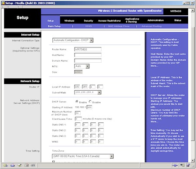Click the Mozilla window title icon
Image resolution: width=196 pixels, height=169 pixels.
point(3,3)
